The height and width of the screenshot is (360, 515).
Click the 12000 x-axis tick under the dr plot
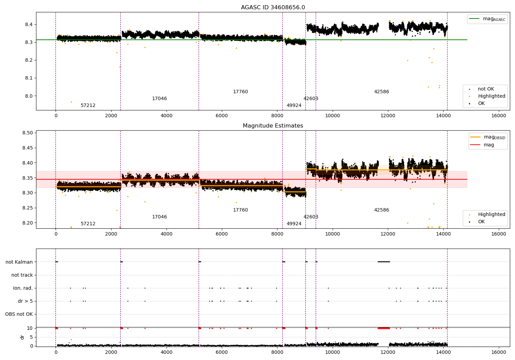388,352
